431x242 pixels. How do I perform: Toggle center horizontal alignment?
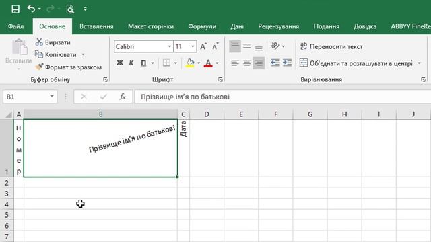coord(246,63)
